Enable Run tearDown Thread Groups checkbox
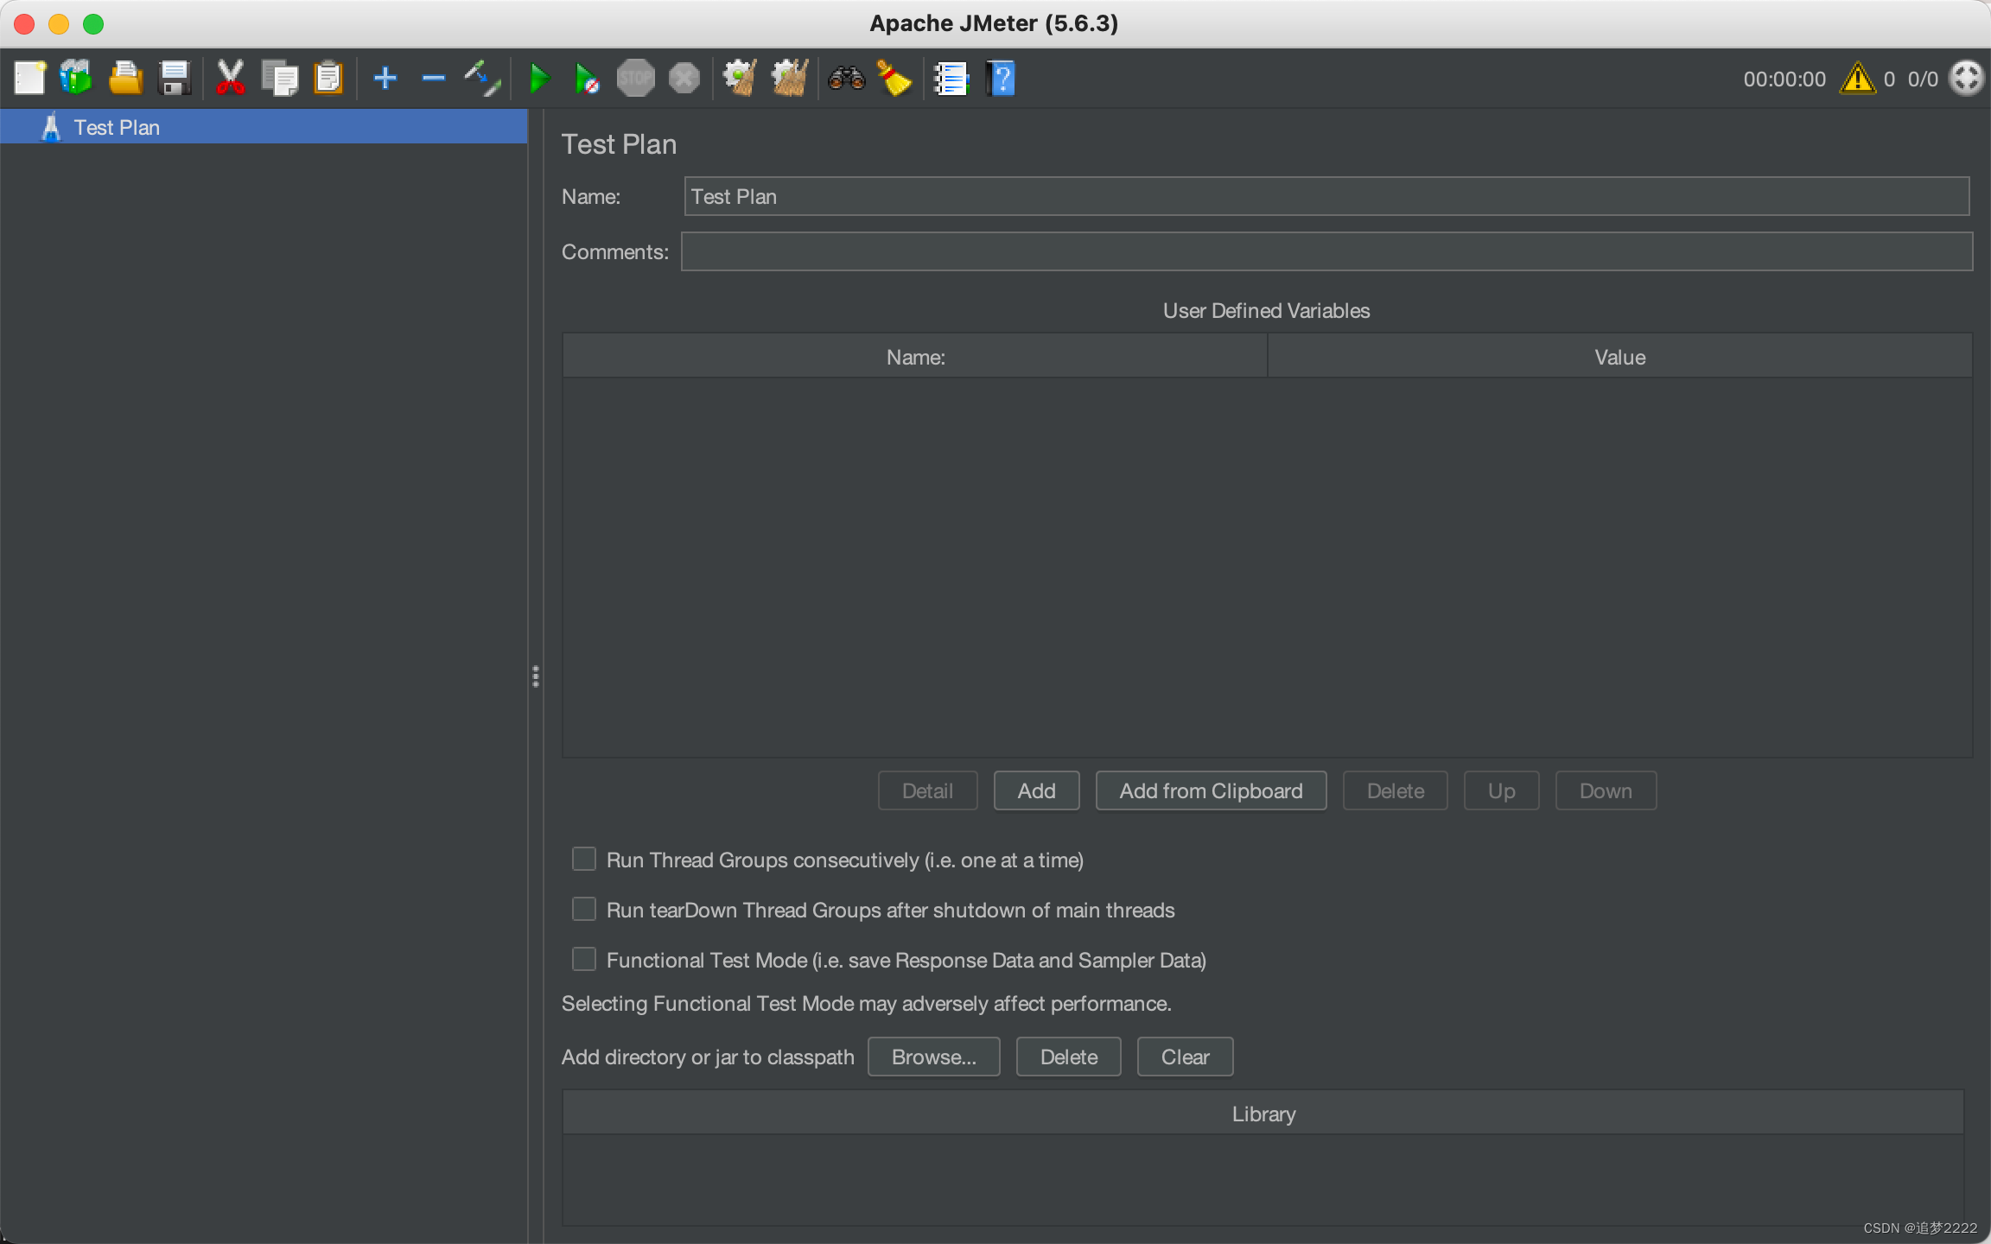 583,909
